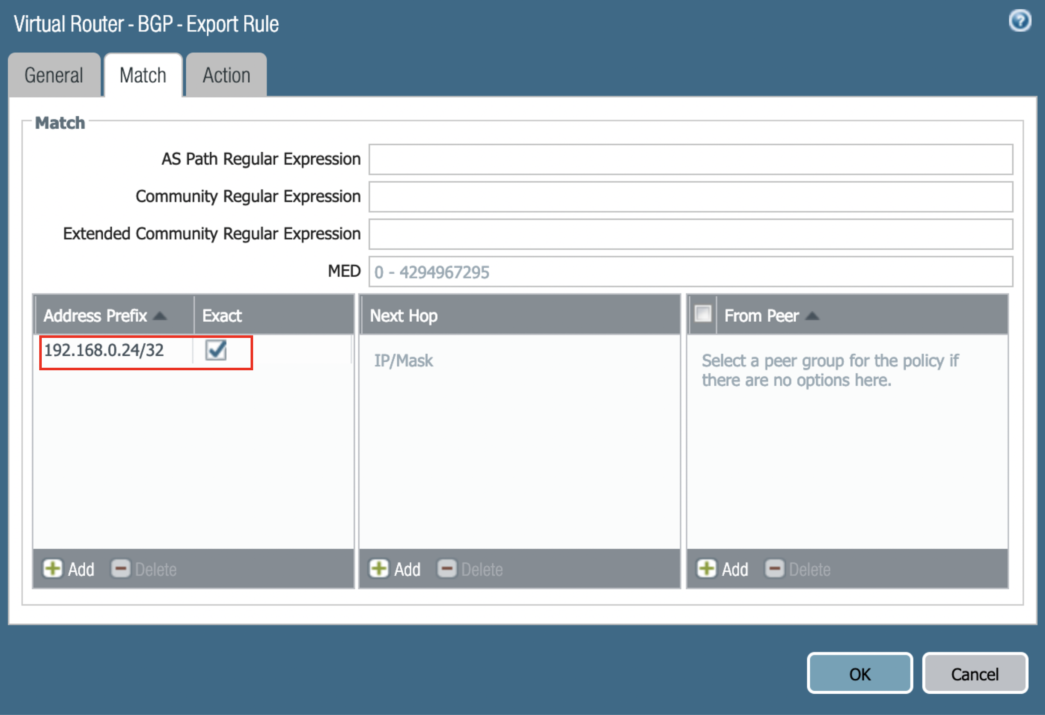Click green plus Add icon under Next Hop
The image size is (1045, 715).
pos(378,569)
